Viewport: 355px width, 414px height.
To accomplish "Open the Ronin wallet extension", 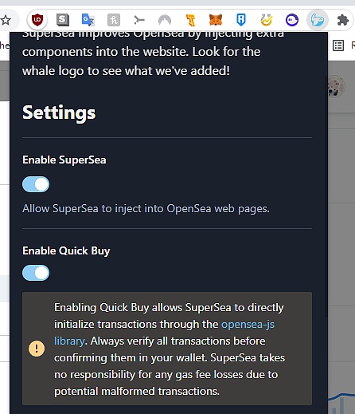I will tap(241, 20).
